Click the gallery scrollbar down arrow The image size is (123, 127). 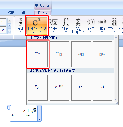(116, 99)
